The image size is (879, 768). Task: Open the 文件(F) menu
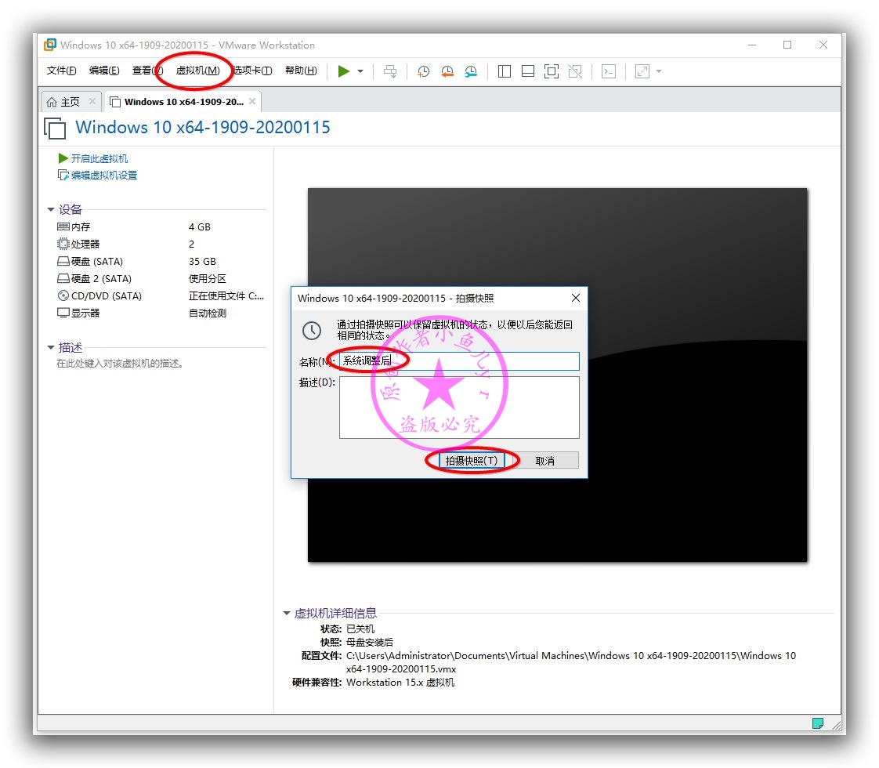pos(61,71)
